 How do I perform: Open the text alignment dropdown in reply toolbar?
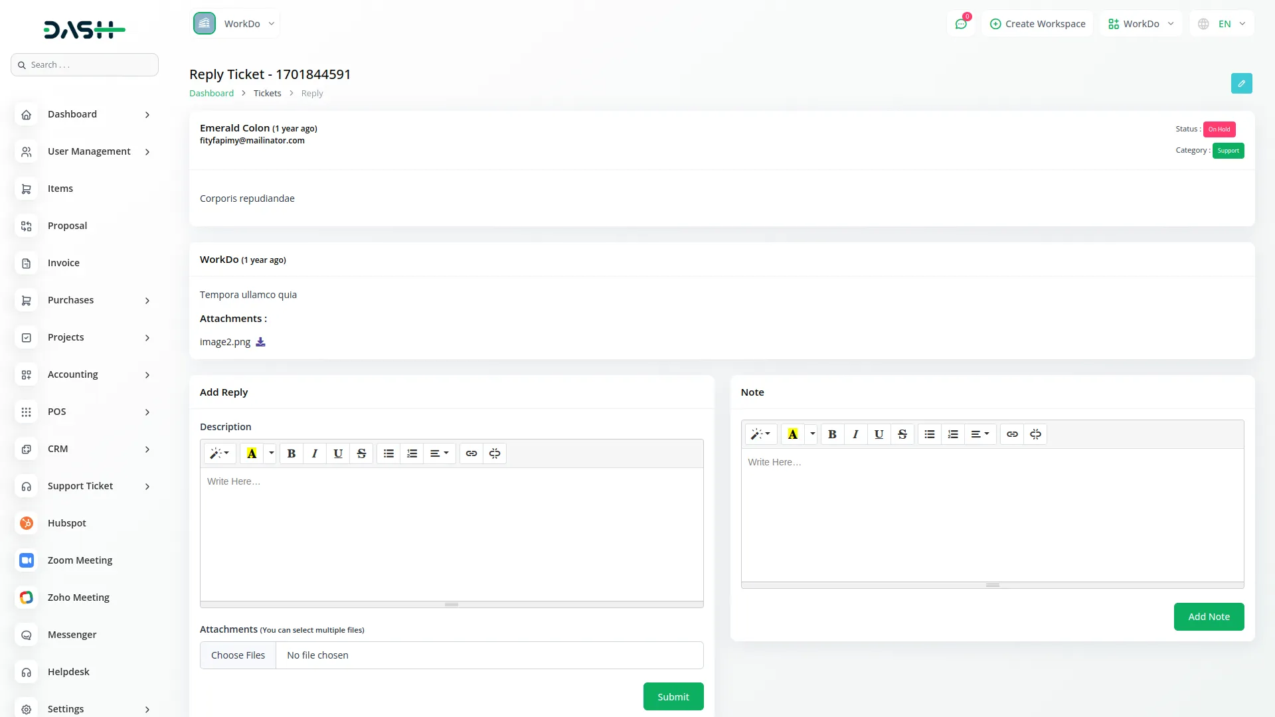click(439, 453)
